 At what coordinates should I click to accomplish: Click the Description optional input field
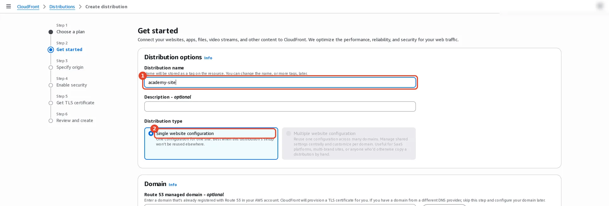pos(280,106)
